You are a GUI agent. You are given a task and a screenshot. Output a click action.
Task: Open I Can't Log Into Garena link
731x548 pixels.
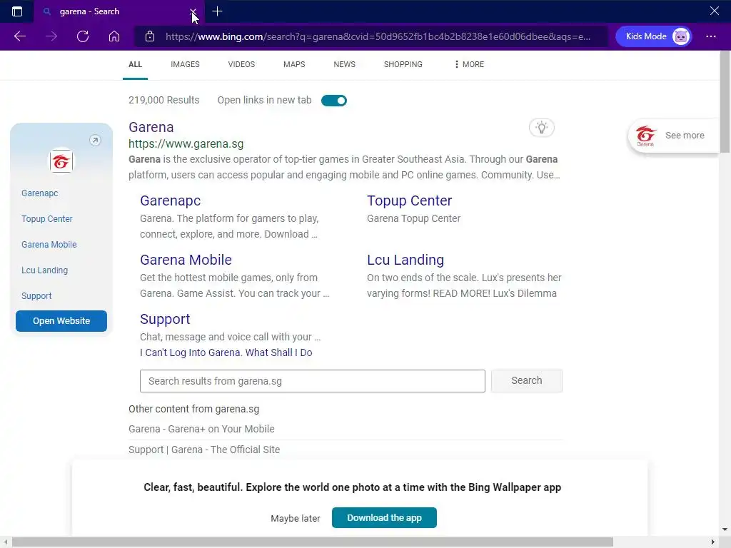[x=226, y=352]
